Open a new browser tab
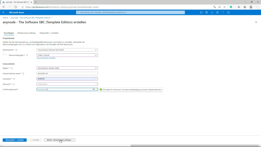The image size is (261, 147). [36, 2]
